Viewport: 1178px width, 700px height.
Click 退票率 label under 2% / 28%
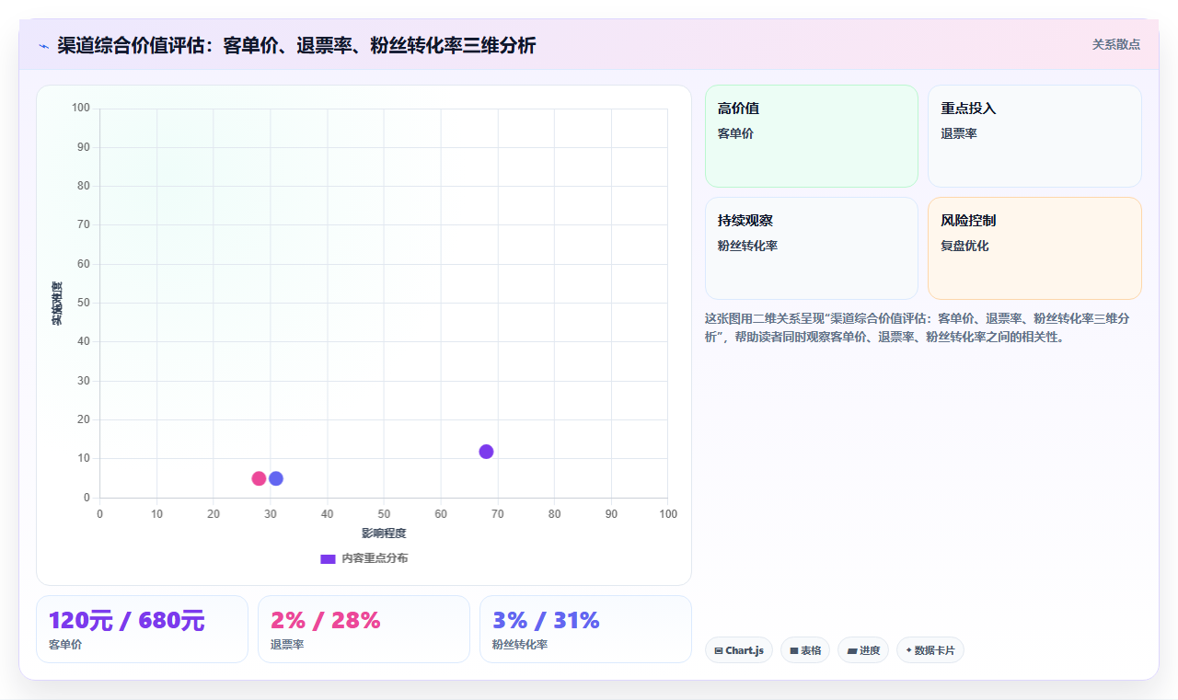click(287, 645)
